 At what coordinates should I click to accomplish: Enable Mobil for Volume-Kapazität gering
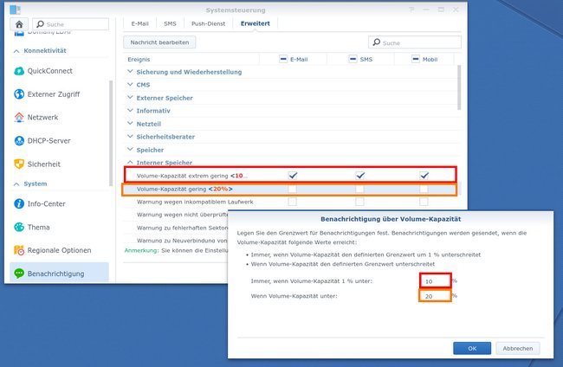click(424, 189)
